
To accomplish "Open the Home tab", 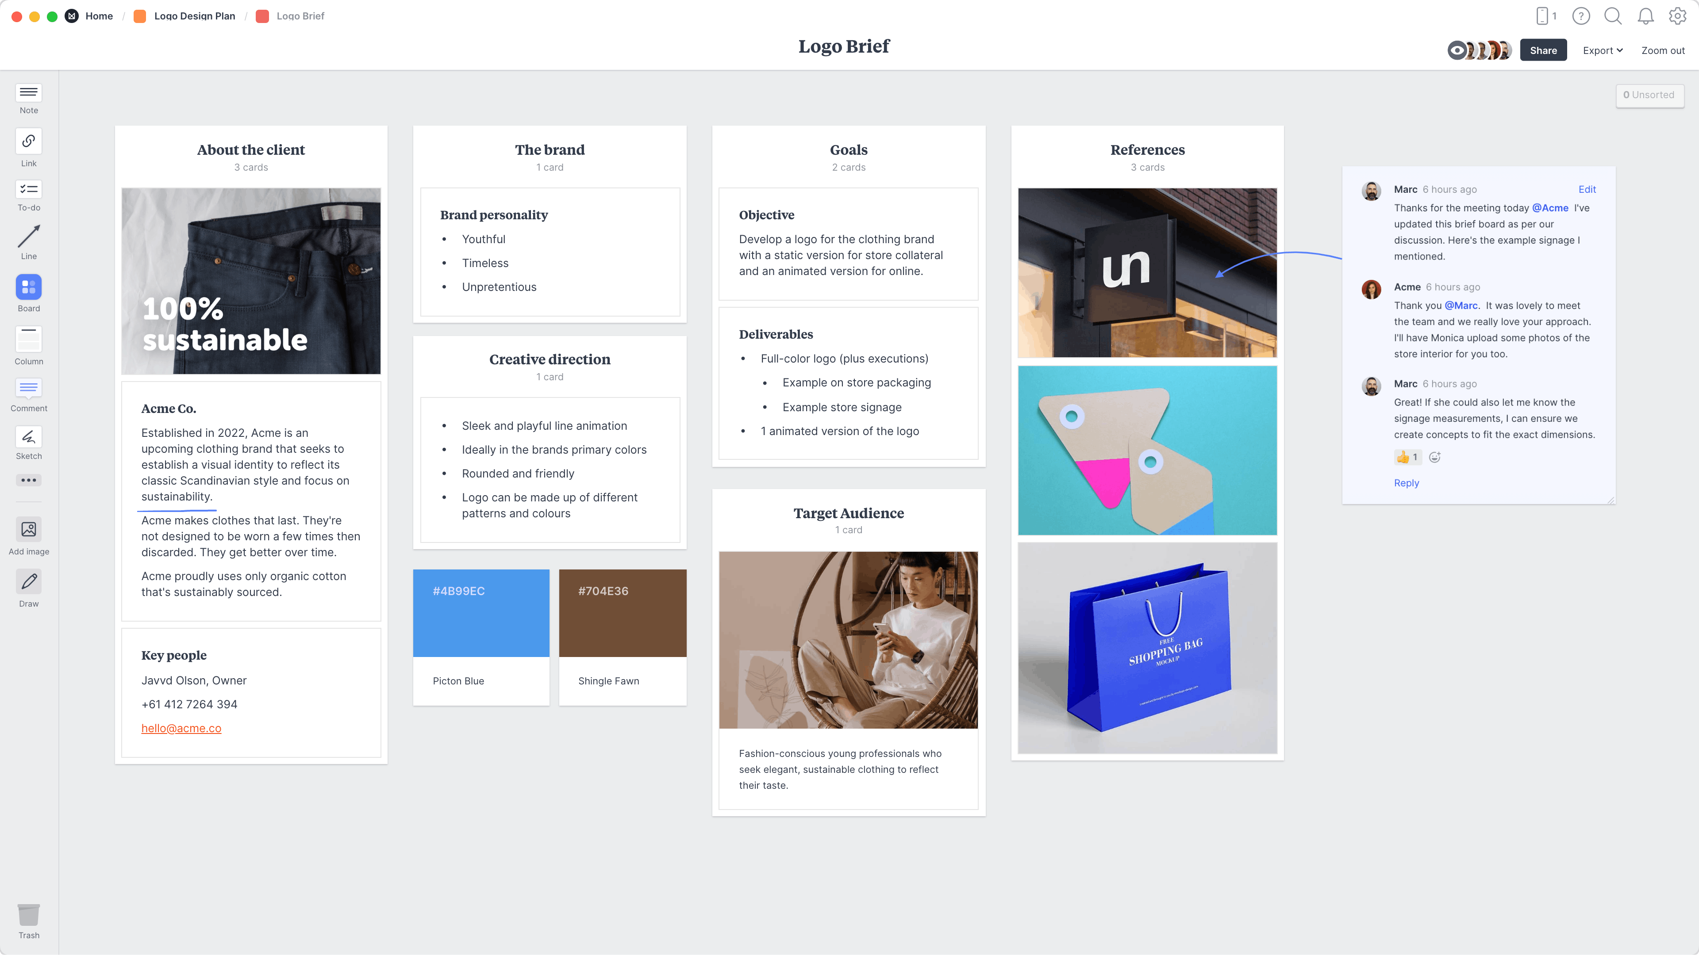I will (x=99, y=15).
